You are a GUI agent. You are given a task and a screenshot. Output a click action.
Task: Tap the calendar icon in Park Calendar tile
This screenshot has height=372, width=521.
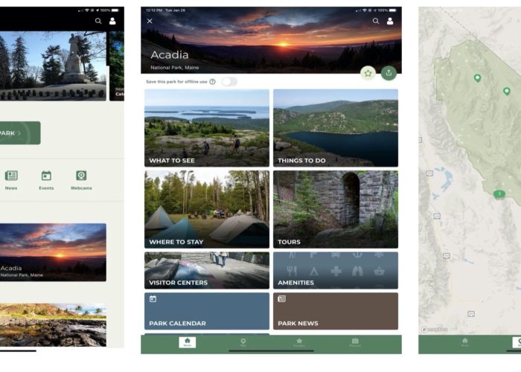click(x=153, y=299)
